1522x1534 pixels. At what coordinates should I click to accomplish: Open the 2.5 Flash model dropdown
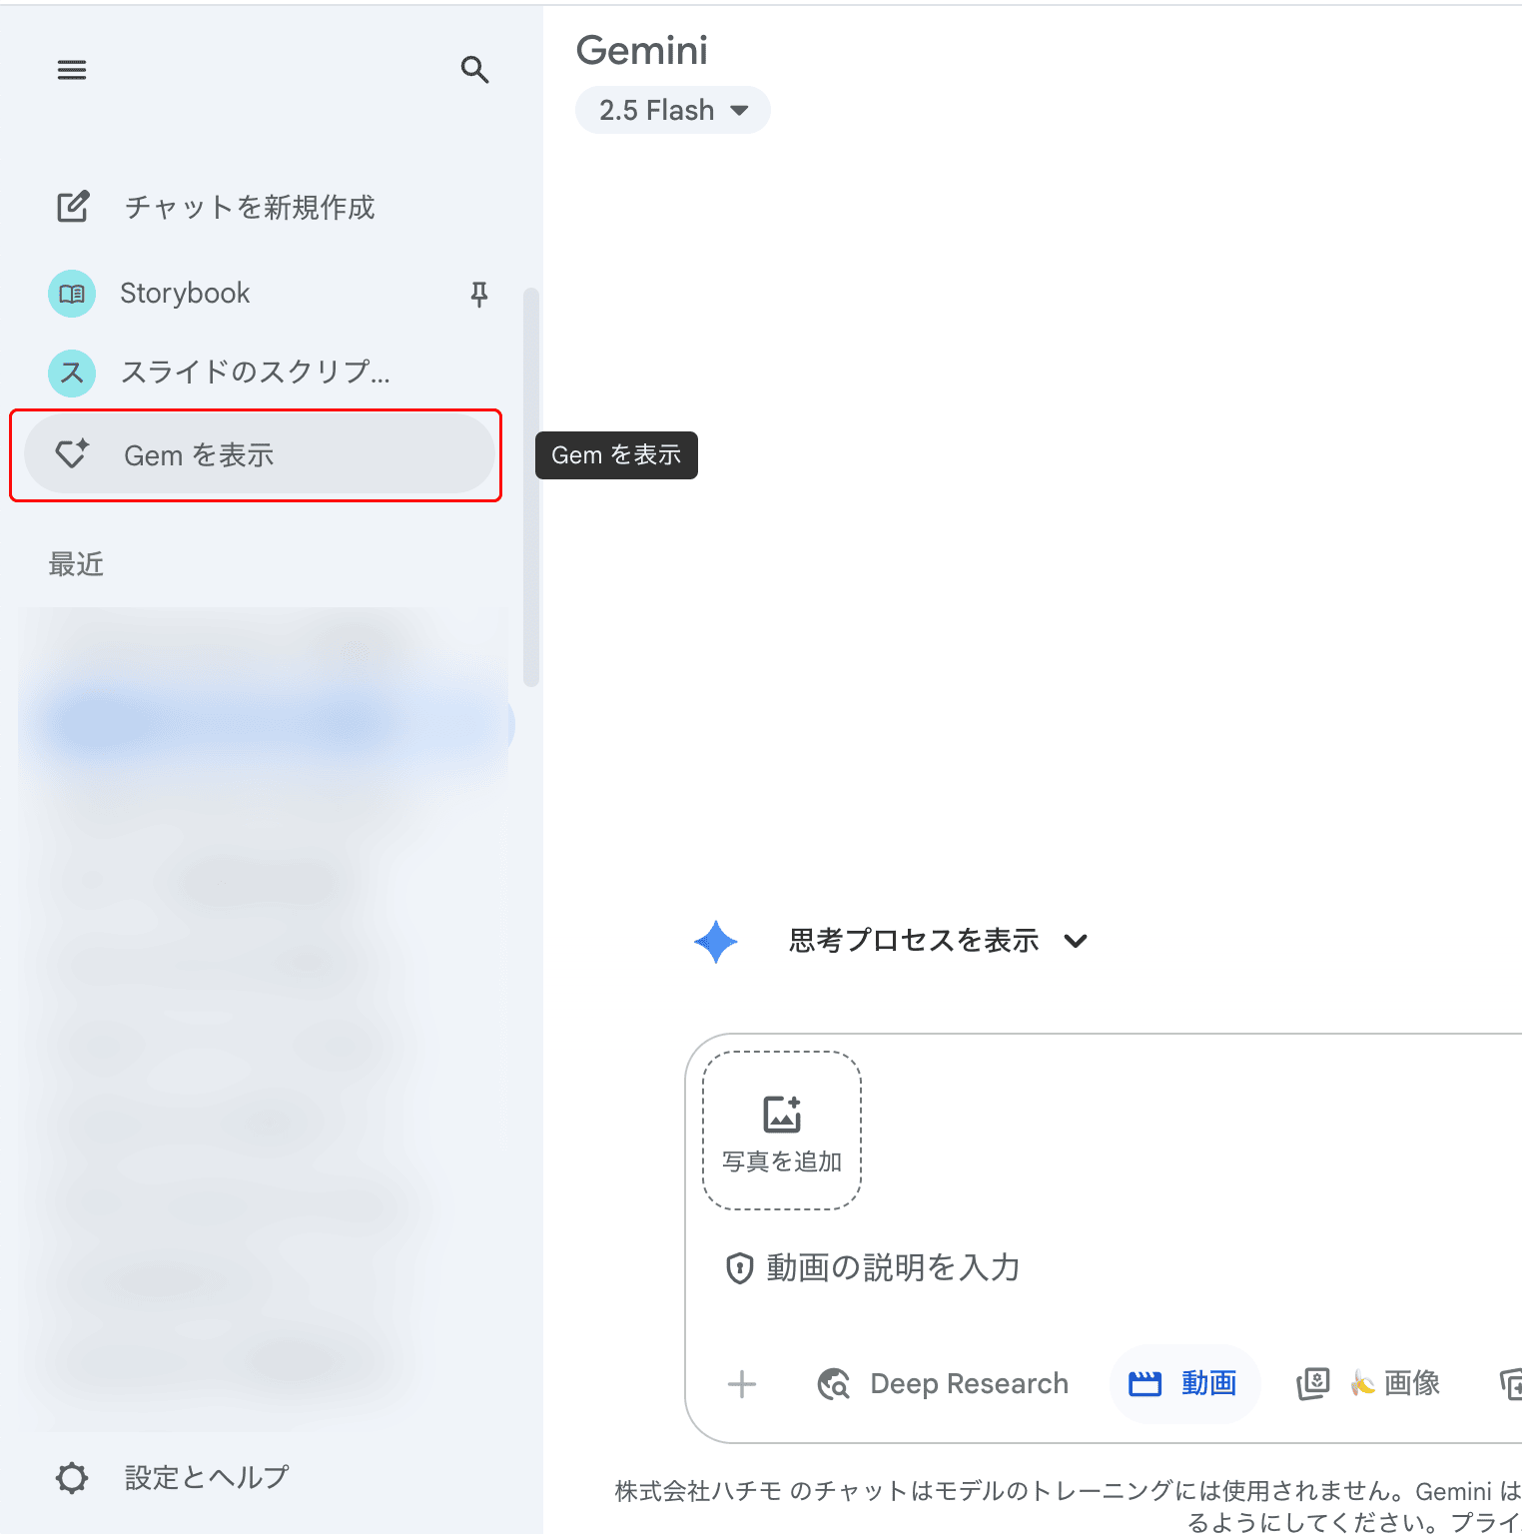pos(672,110)
